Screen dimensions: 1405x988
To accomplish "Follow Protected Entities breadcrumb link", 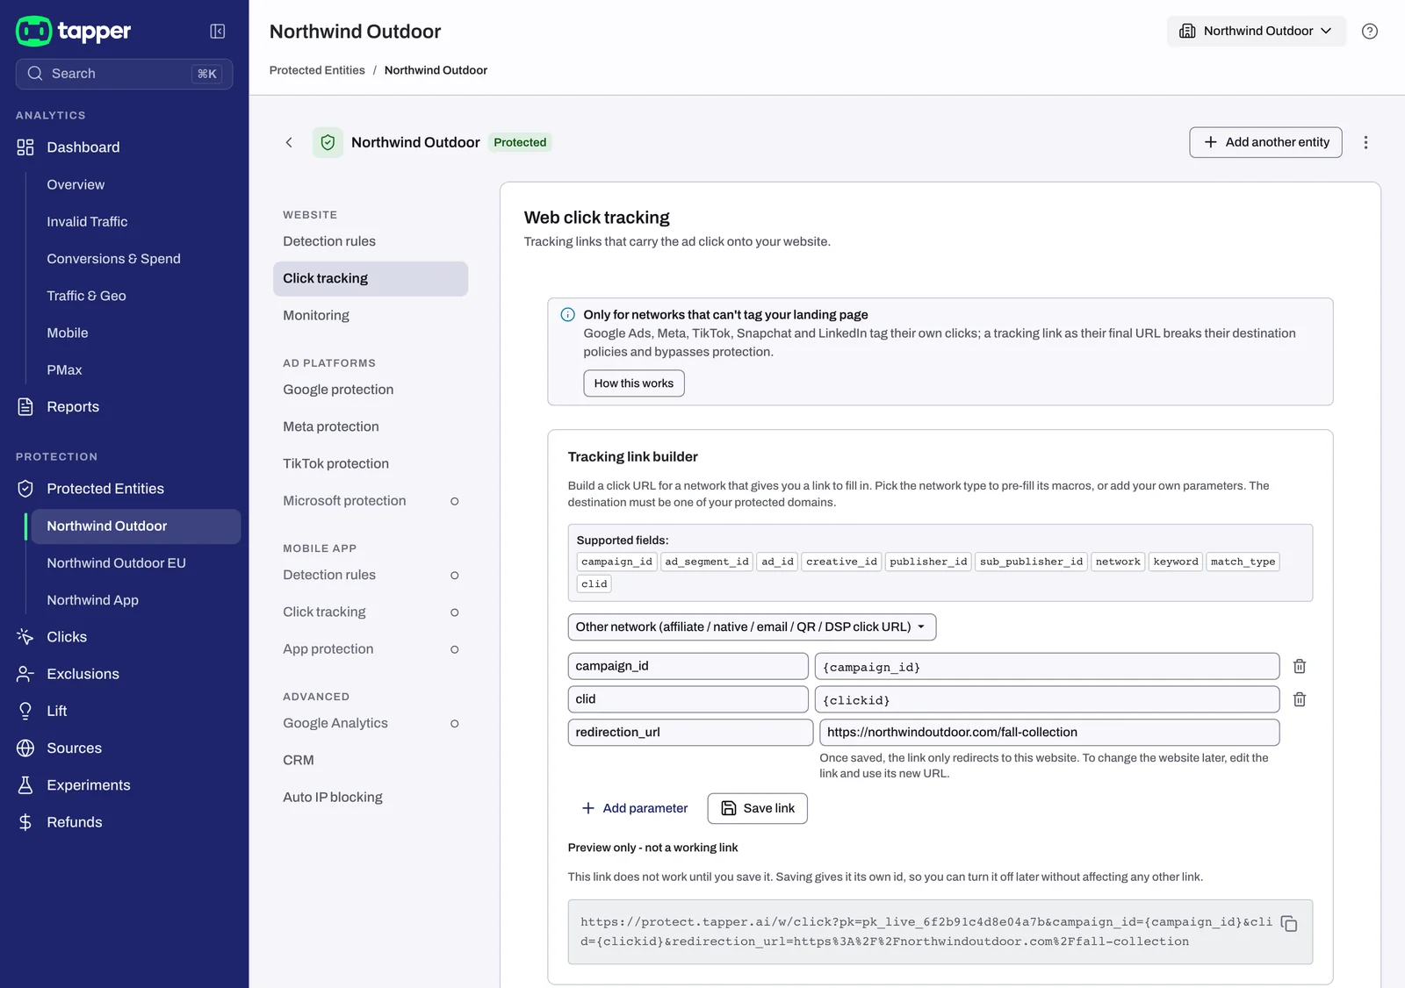I will [x=317, y=70].
